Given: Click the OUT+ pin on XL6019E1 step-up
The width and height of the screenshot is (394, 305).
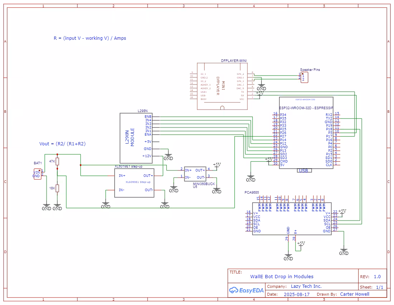Looking at the screenshot, I should pyautogui.click(x=148, y=176).
